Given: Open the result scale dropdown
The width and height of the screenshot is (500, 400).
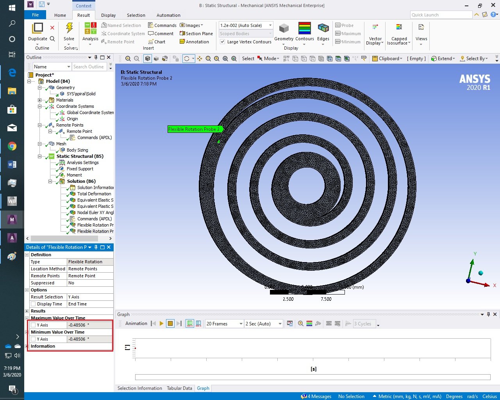Looking at the screenshot, I should coord(270,25).
